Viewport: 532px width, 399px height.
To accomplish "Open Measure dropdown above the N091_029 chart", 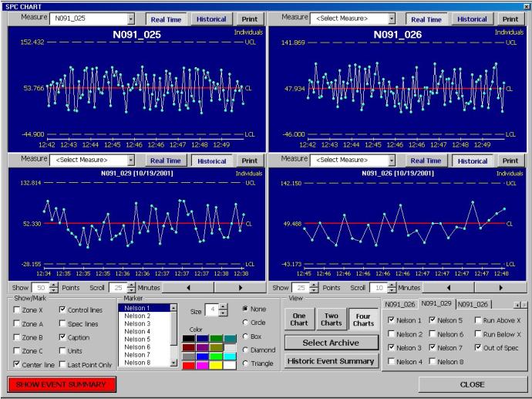I will (131, 161).
